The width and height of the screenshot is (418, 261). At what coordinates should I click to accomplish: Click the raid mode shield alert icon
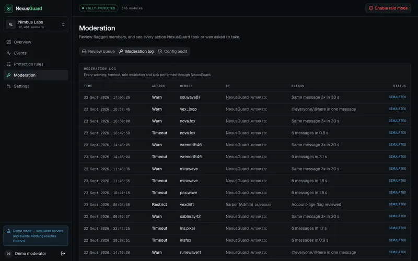coord(370,8)
